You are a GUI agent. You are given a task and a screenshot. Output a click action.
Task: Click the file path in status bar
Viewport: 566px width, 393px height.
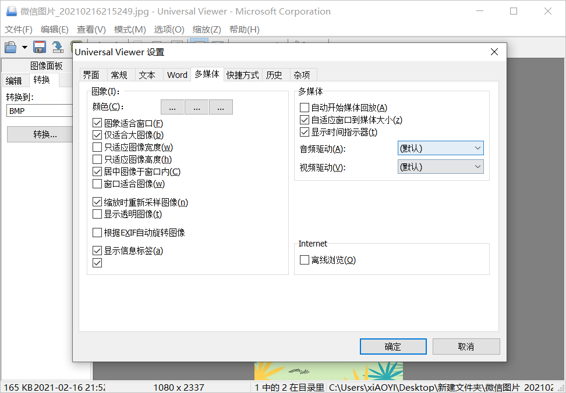[x=441, y=387]
